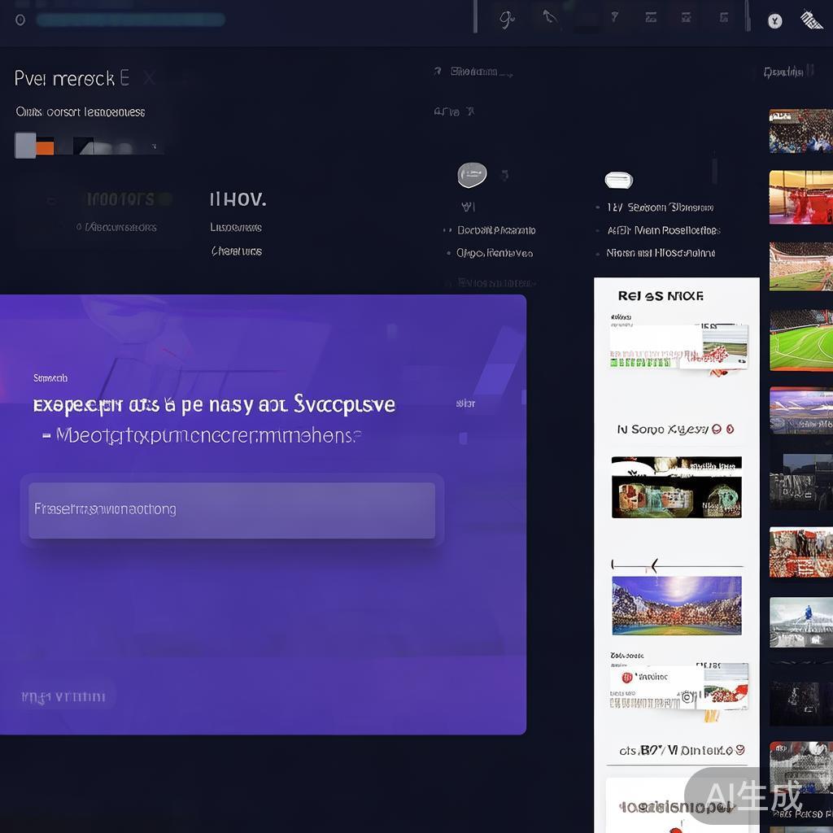Click the faint X beside the Pvel merock title
This screenshot has height=833, width=833.
149,78
